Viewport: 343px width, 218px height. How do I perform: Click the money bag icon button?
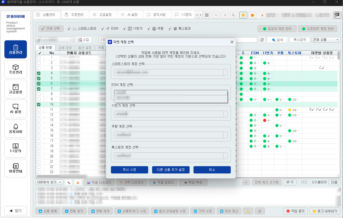coord(78,182)
